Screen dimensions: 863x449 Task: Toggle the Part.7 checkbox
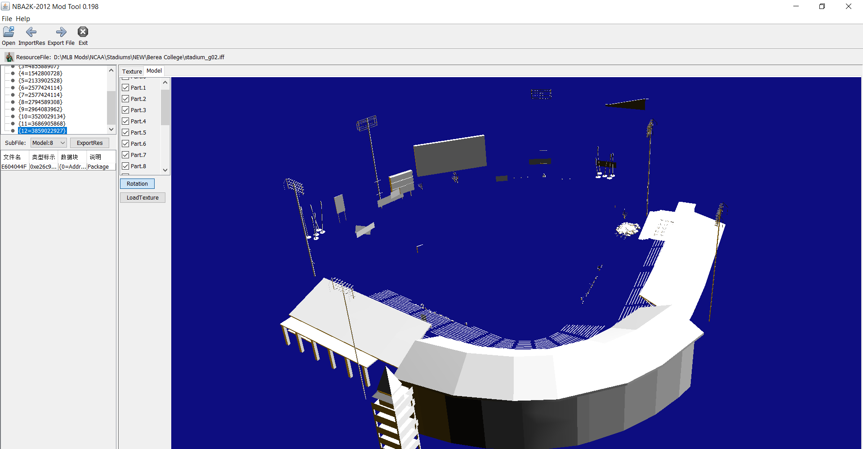125,155
